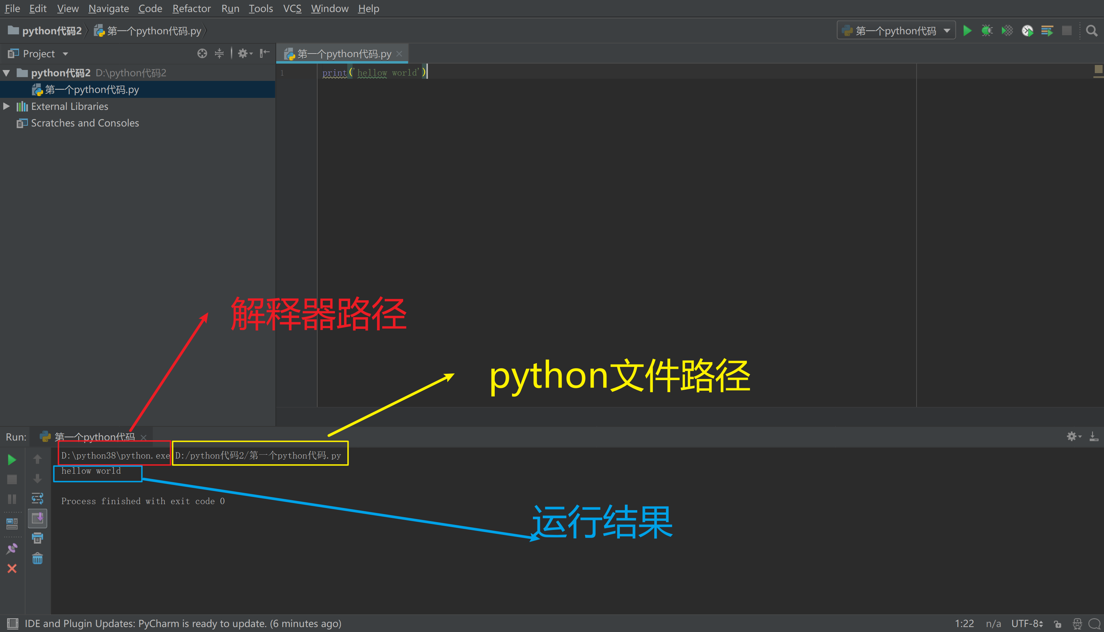Click the pause output icon in Run panel

[12, 499]
